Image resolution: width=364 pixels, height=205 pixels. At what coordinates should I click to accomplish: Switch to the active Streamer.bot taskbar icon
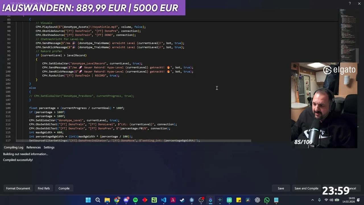[x=210, y=200]
